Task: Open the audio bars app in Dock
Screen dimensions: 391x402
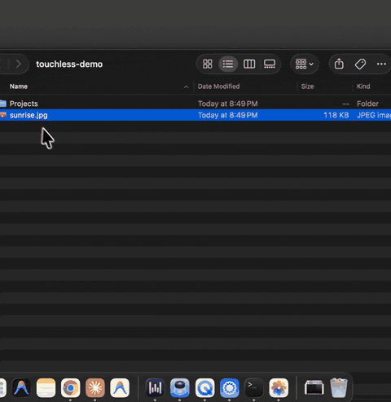Action: 155,387
